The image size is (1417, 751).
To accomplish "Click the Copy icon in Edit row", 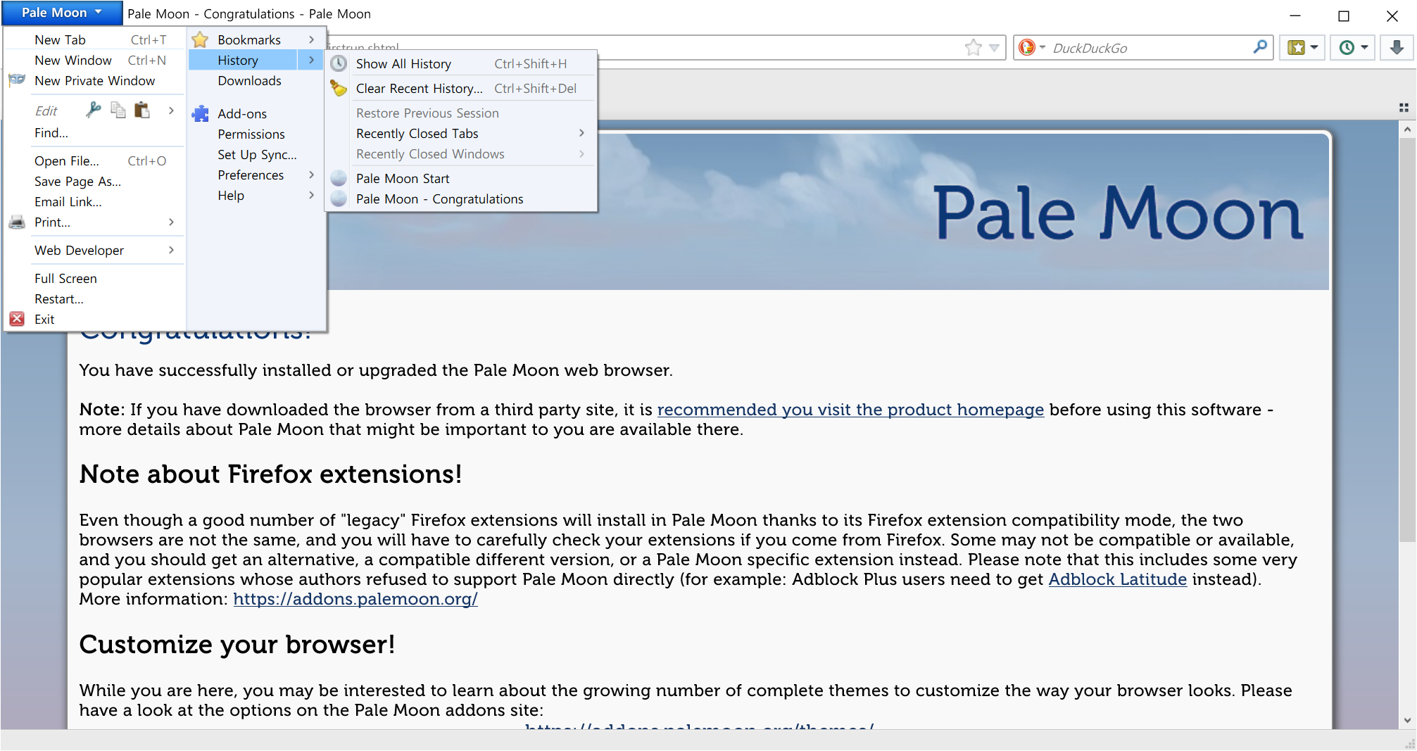I will click(x=118, y=110).
